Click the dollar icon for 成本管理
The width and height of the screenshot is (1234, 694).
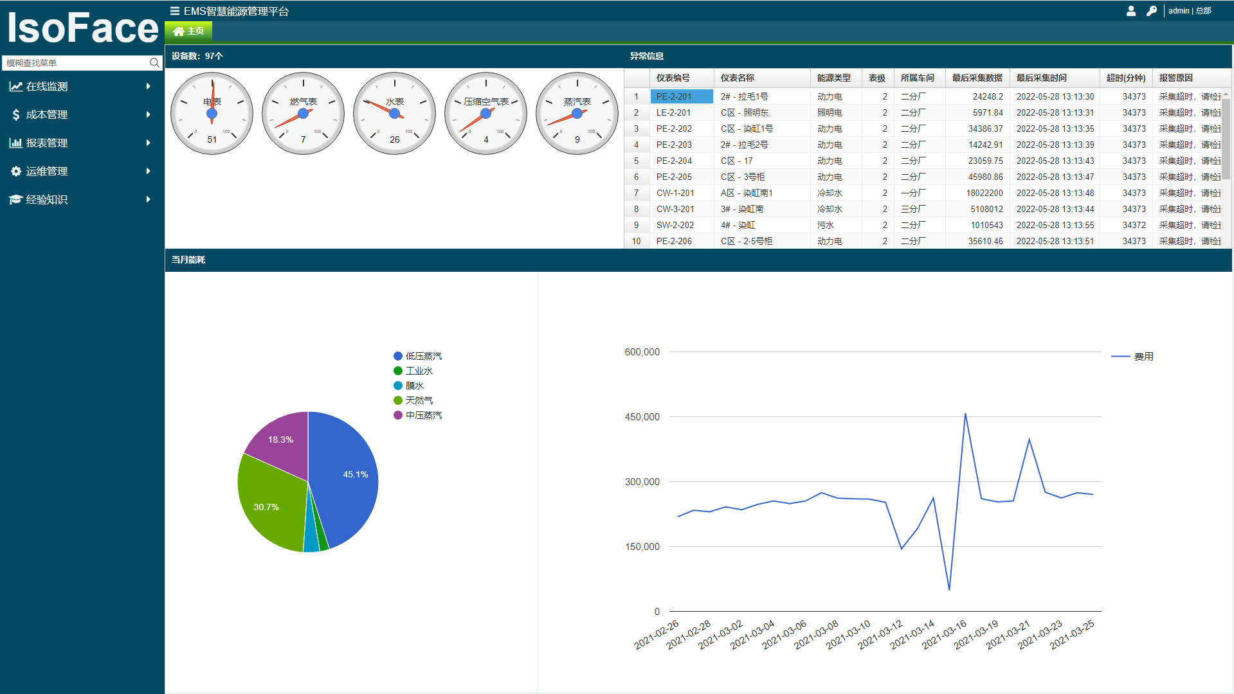(15, 114)
